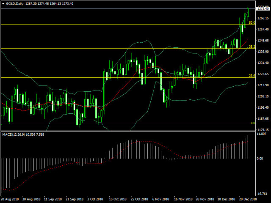Click the 20 Aug 2018 date label
This screenshot has width=271, height=203.
pyautogui.click(x=10, y=199)
